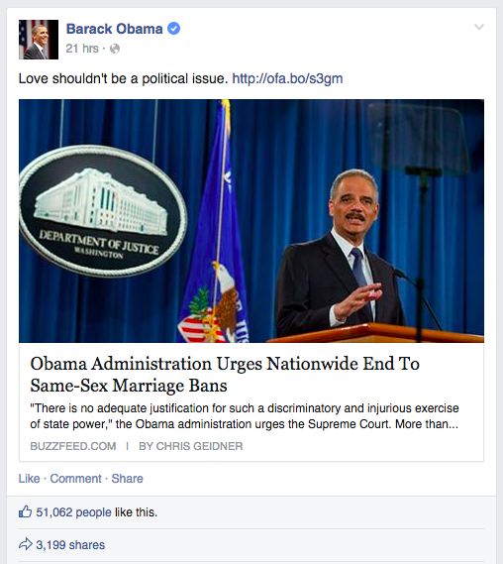Viewport: 503px width, 564px height.
Task: Click the public globe privacy icon
Action: [115, 49]
